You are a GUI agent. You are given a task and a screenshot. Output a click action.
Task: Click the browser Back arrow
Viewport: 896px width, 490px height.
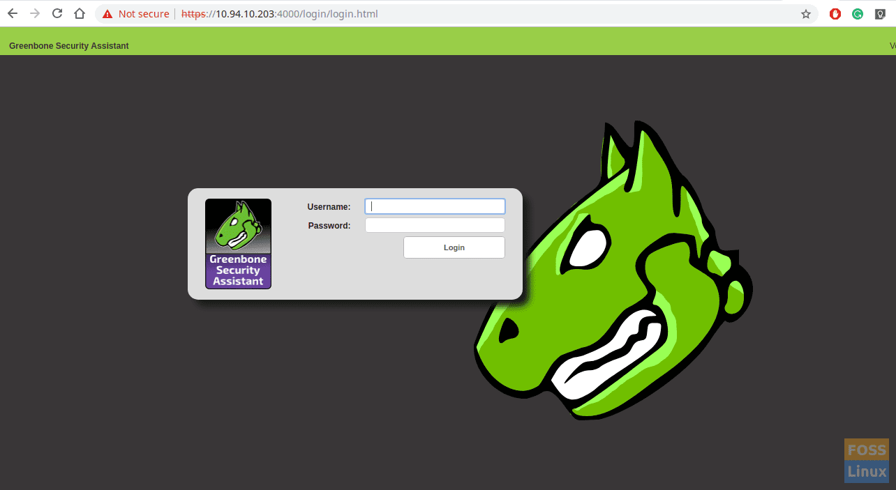coord(13,14)
